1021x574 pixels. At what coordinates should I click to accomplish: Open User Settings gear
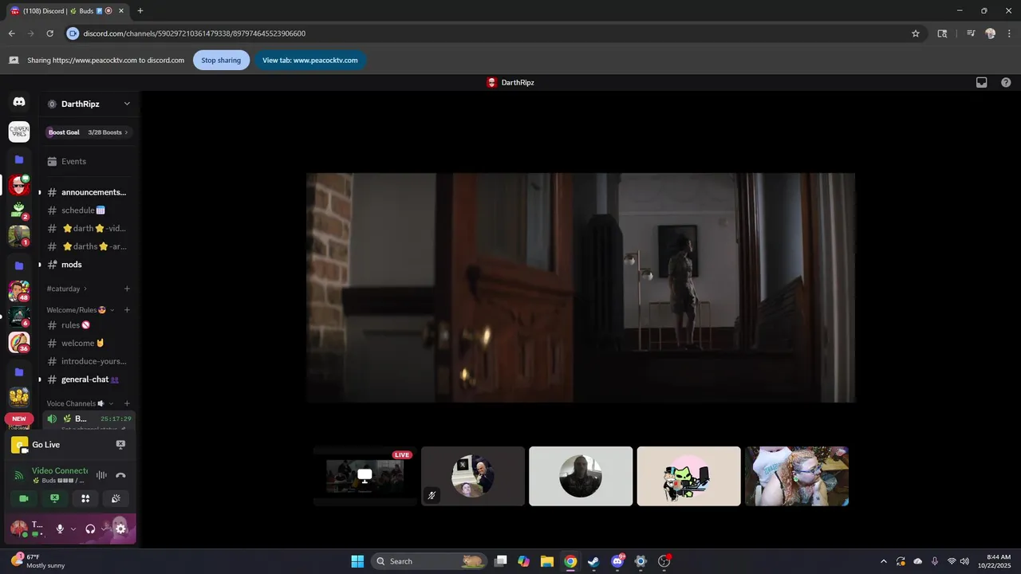click(x=120, y=529)
